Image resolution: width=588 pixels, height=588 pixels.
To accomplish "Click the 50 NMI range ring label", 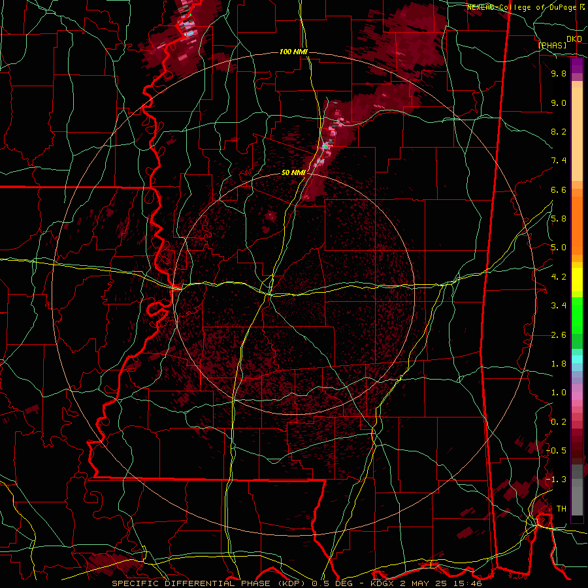I will tap(293, 173).
